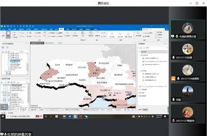The width and height of the screenshot is (207, 136).
Task: Expand the collapsed node near right tree bottom
Action: (139, 96)
